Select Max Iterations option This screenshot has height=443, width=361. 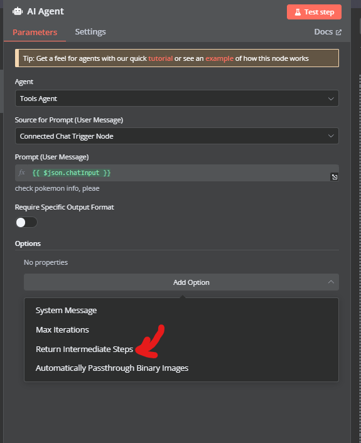point(62,329)
